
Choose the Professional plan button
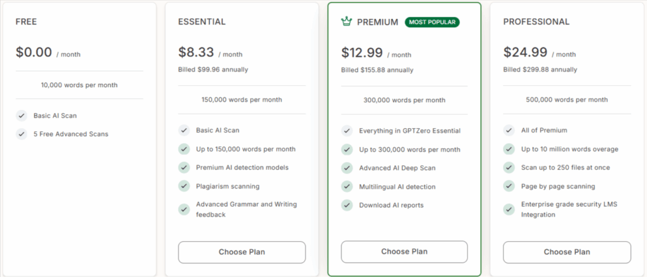tap(567, 252)
